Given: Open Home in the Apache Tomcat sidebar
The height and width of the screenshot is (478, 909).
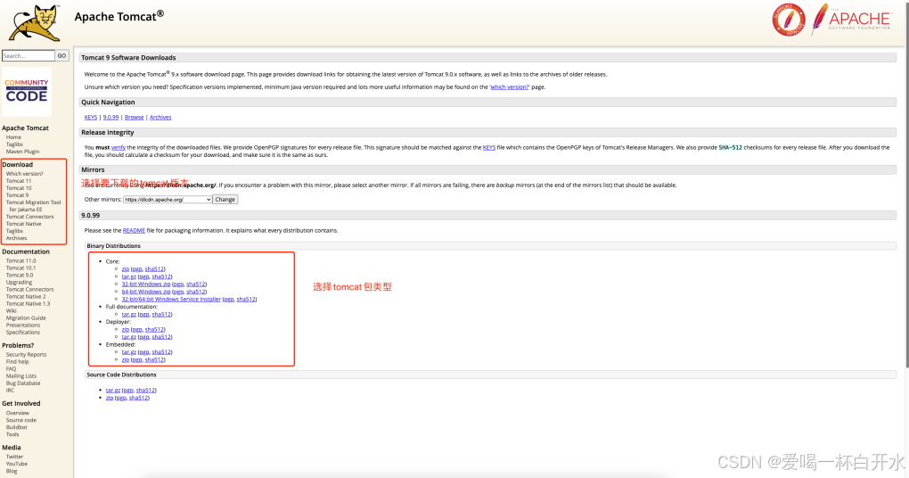Looking at the screenshot, I should (13, 137).
